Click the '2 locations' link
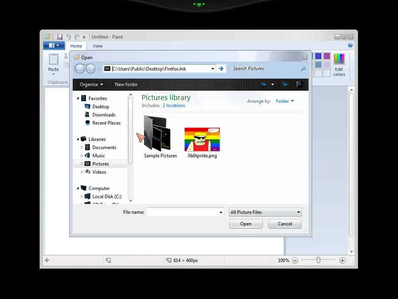Viewport: 398px width, 299px height. tap(174, 106)
